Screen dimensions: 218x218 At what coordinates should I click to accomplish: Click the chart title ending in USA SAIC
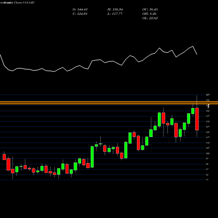click(x=17, y=3)
